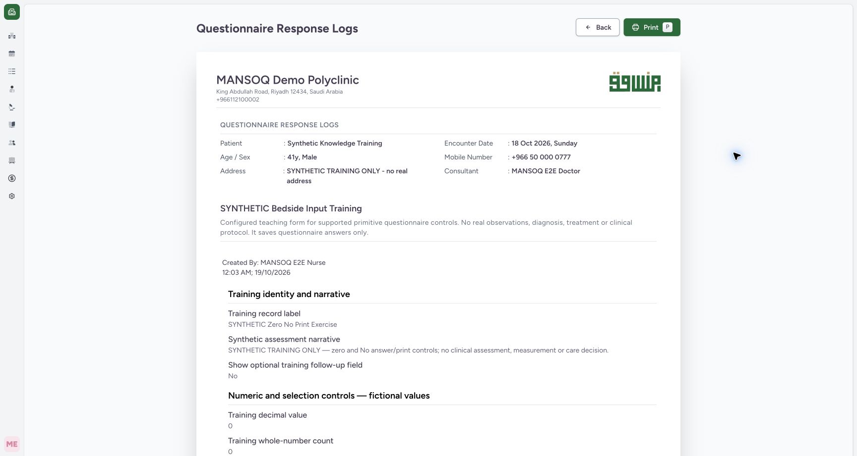Click Synthetic assessment narrative label

[284, 339]
